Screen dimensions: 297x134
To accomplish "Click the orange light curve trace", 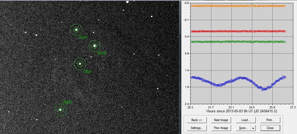I will pos(238,6).
